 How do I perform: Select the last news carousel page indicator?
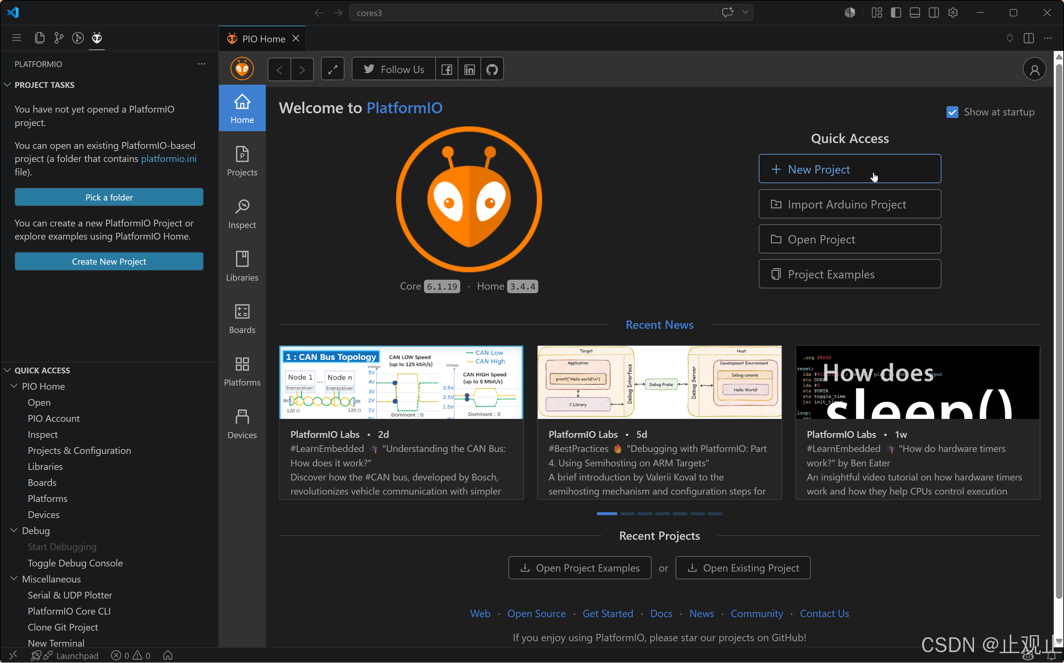[x=715, y=514]
